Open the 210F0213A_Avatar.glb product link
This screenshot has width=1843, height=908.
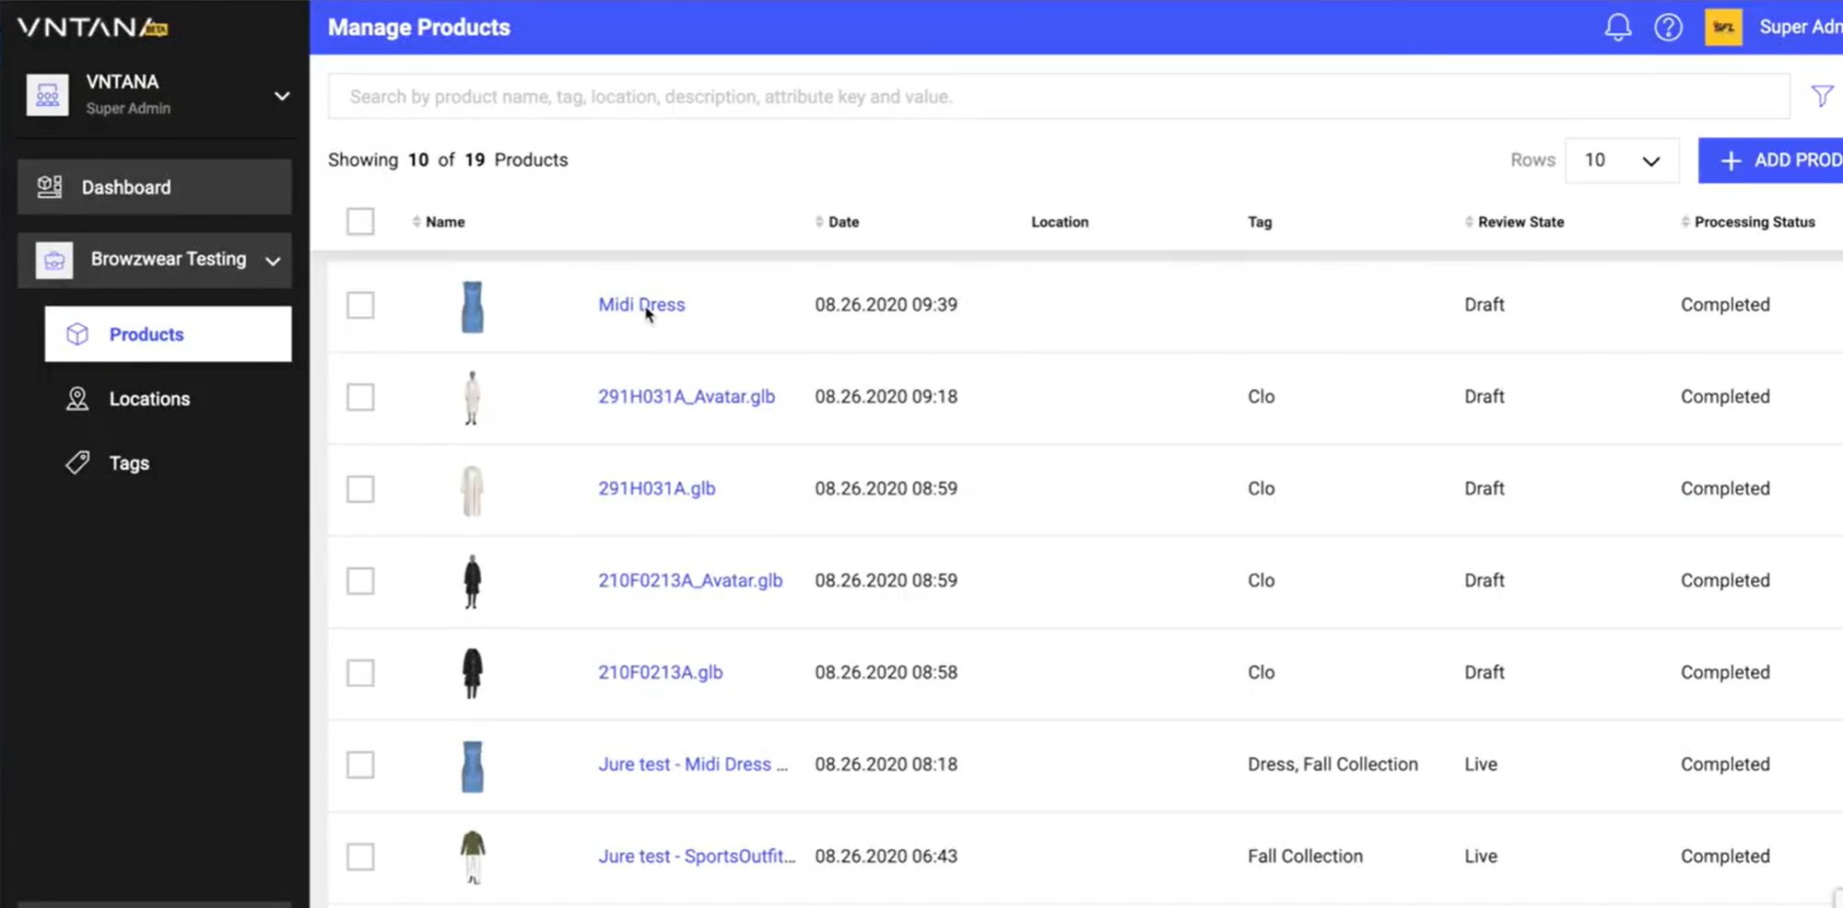689,580
